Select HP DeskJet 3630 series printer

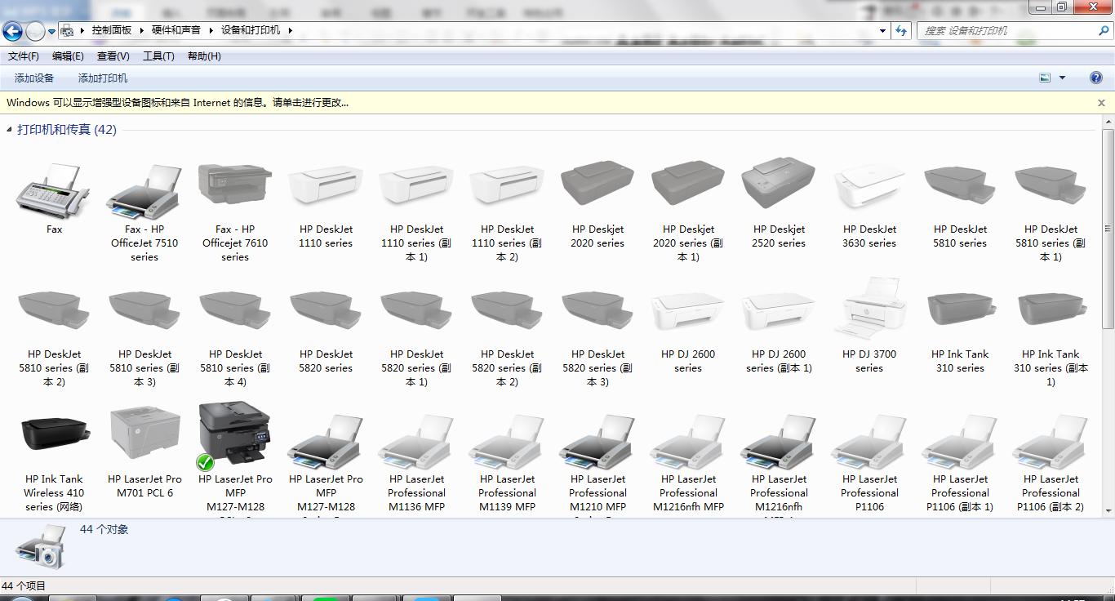(869, 185)
